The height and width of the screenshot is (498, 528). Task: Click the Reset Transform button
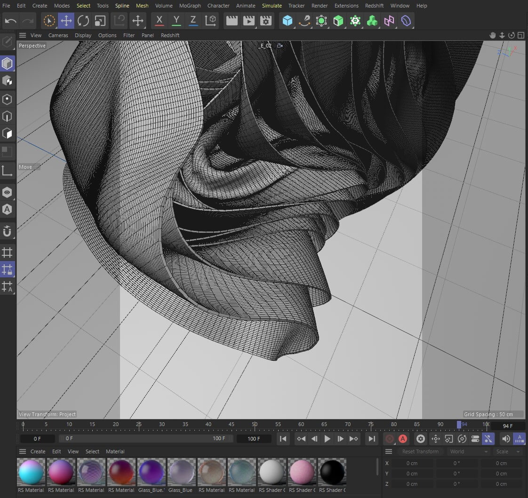[x=420, y=451]
